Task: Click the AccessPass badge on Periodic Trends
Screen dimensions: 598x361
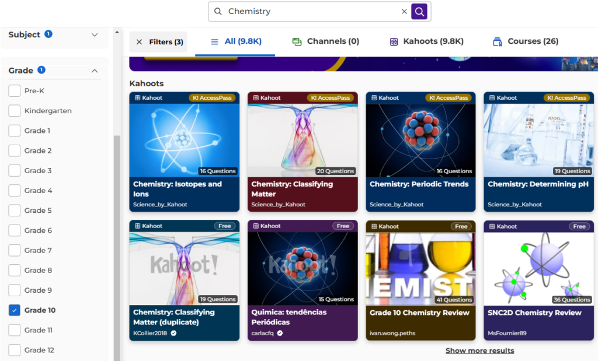Action: [x=448, y=98]
